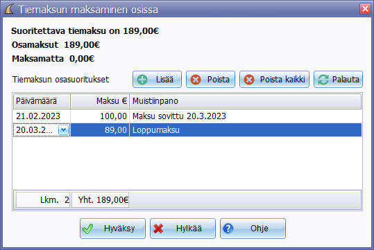Click the Palauta restore button
This screenshot has width=374, height=250.
click(338, 79)
